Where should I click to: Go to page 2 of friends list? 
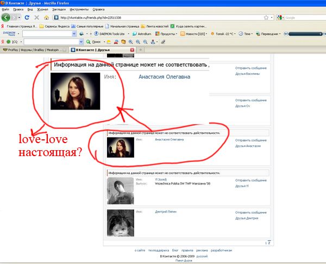269,243
